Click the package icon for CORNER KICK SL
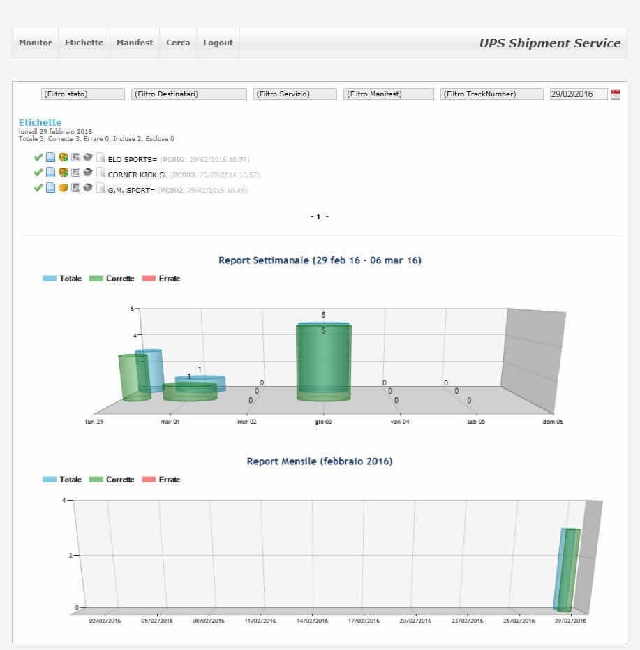Screen dimensions: 640x650 point(63,172)
